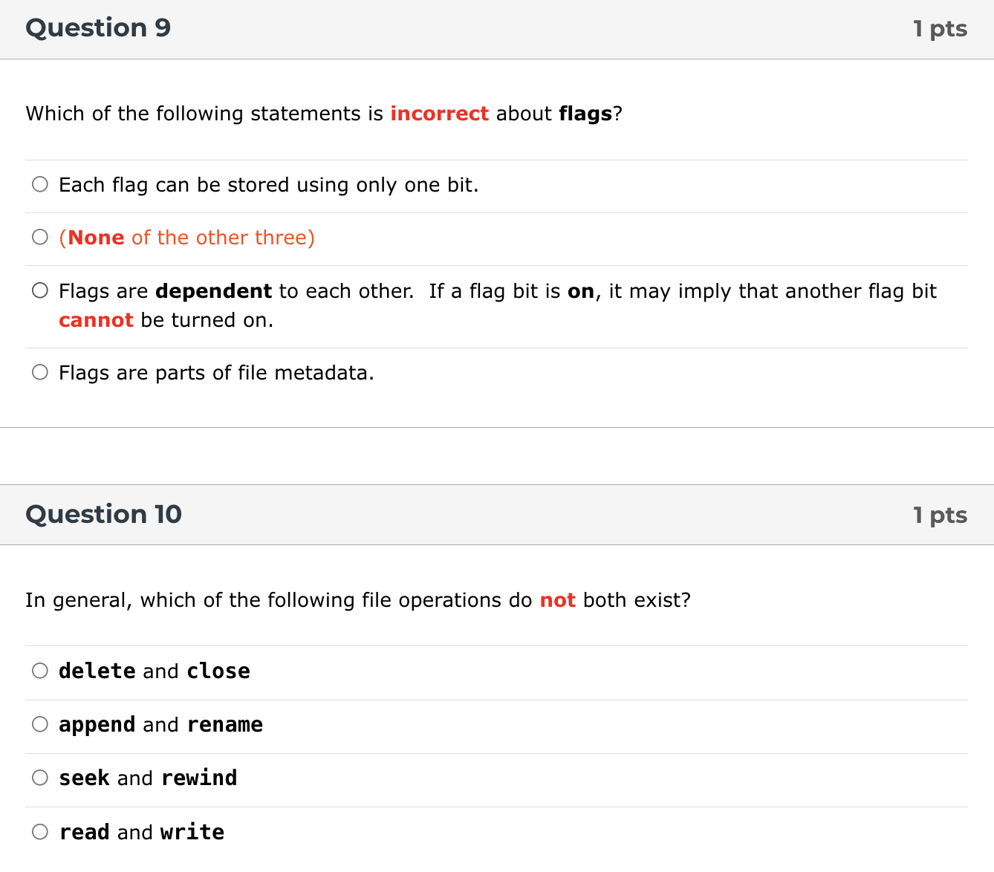Select "delete and close" for Question 10
Viewport: 994px width, 872px height.
[39, 671]
